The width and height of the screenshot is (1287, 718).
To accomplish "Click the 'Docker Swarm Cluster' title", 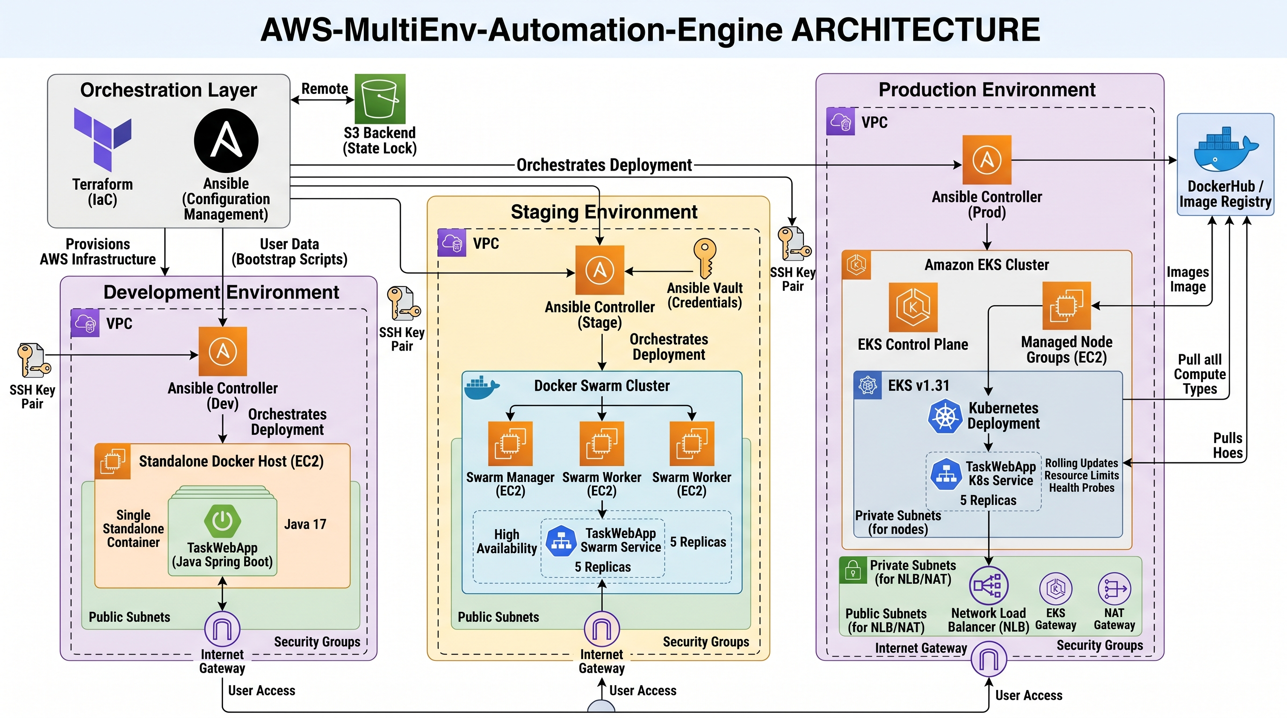I will (x=602, y=386).
